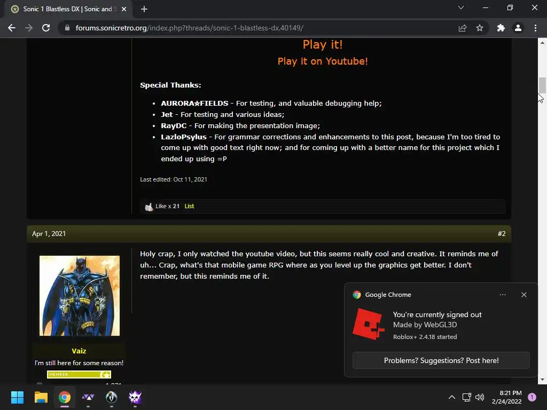The image size is (547, 410).
Task: Click 'Last edited: Oct 11, 2021' text
Action: pyautogui.click(x=174, y=179)
